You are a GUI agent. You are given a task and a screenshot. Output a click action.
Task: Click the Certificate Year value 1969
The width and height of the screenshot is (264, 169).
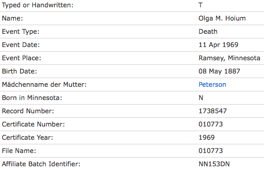tap(207, 137)
